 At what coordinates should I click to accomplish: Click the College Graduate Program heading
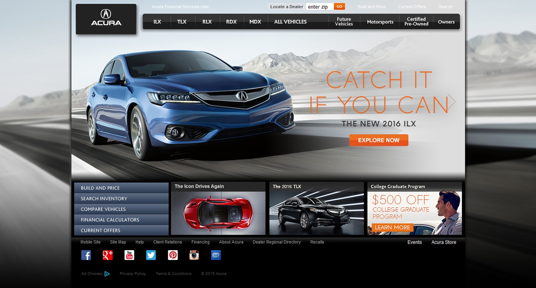point(398,186)
